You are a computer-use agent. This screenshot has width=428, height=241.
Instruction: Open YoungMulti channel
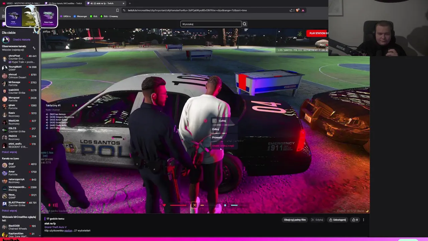pos(20,68)
